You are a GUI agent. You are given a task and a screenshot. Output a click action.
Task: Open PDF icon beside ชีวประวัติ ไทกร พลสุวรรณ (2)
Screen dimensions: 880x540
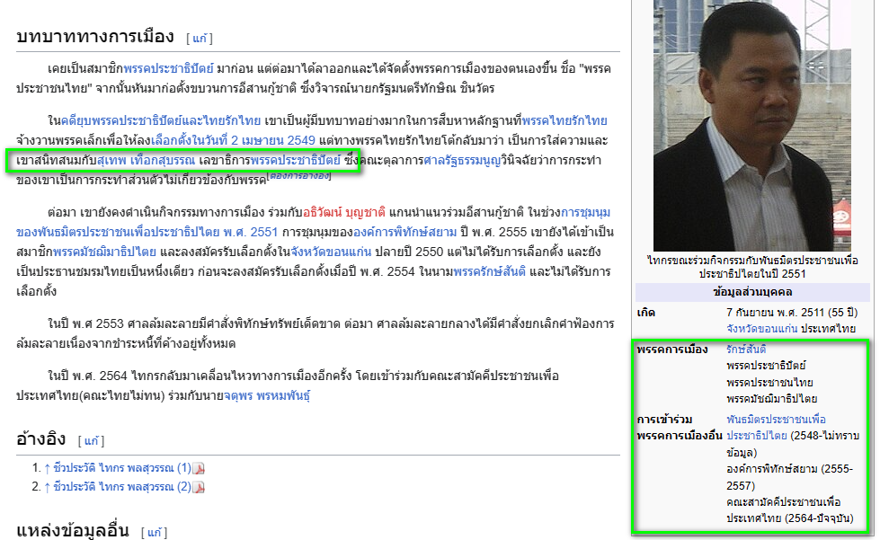coord(199,487)
